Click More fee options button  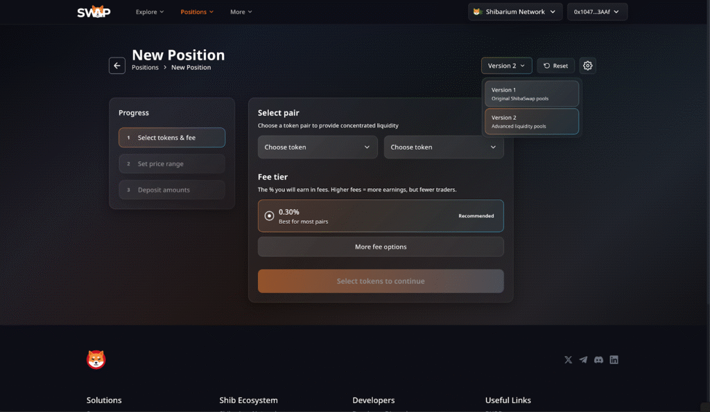point(381,247)
